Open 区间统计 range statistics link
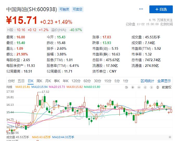 coord(147,81)
